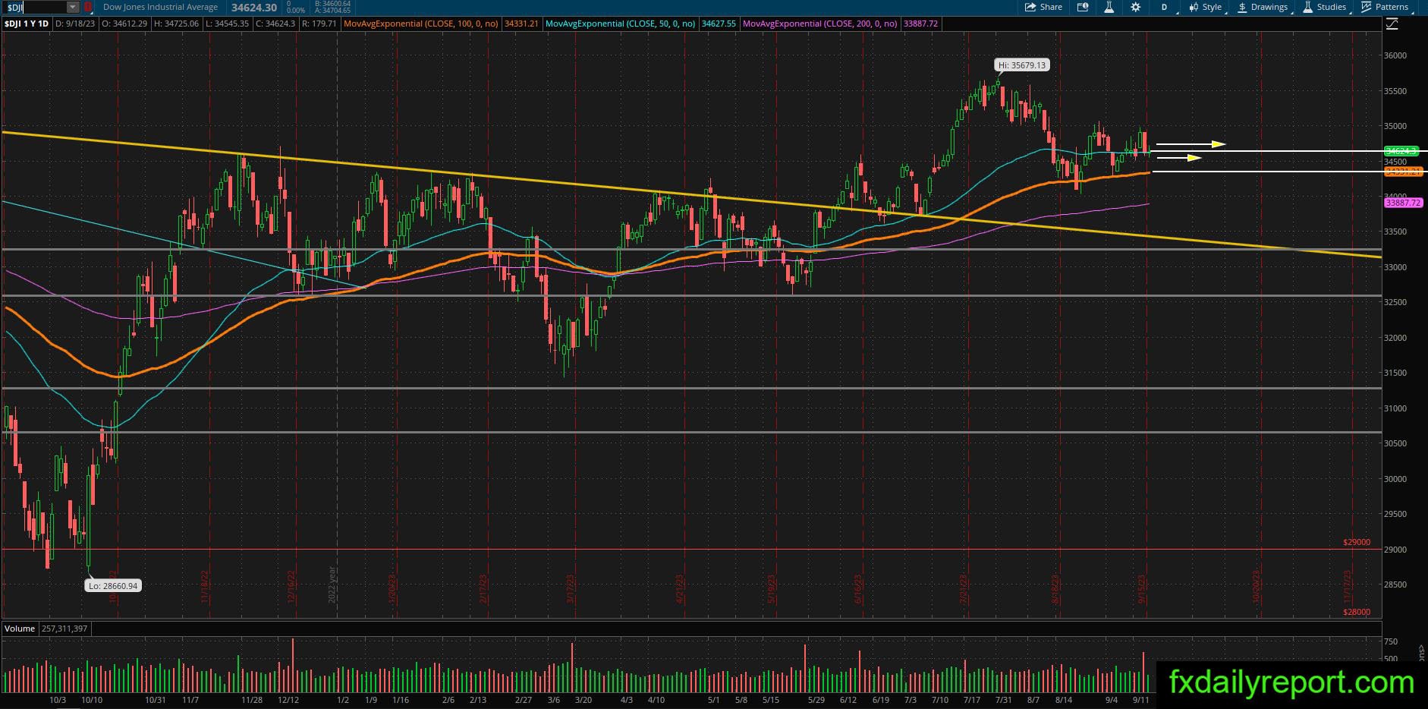Screen dimensions: 1428x709
Task: Click the $DJI 1 Y 1D chart label
Action: [x=27, y=24]
